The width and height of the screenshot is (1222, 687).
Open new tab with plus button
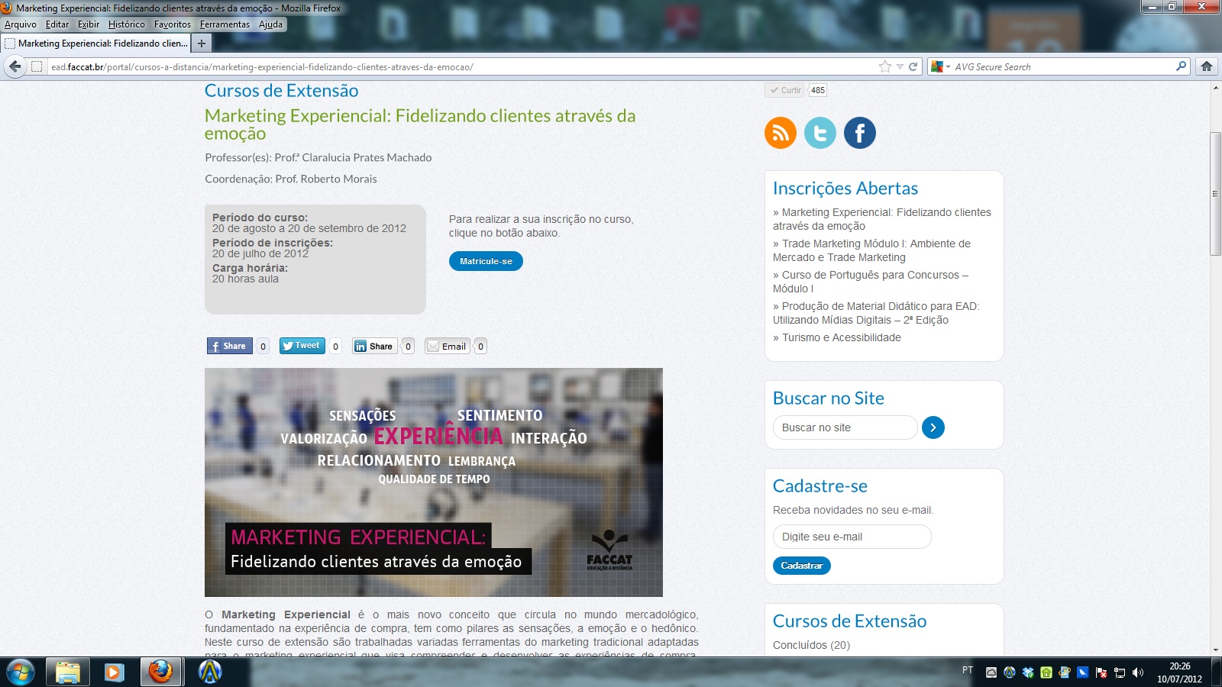click(202, 44)
